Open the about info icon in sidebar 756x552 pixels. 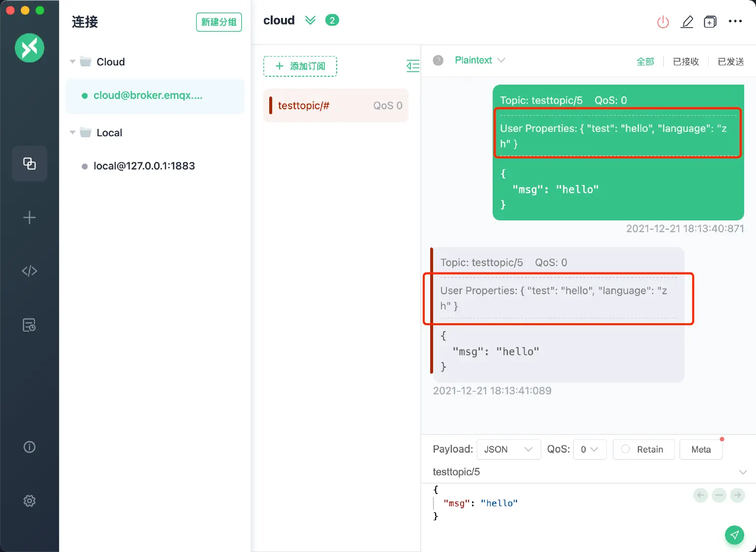(x=30, y=447)
